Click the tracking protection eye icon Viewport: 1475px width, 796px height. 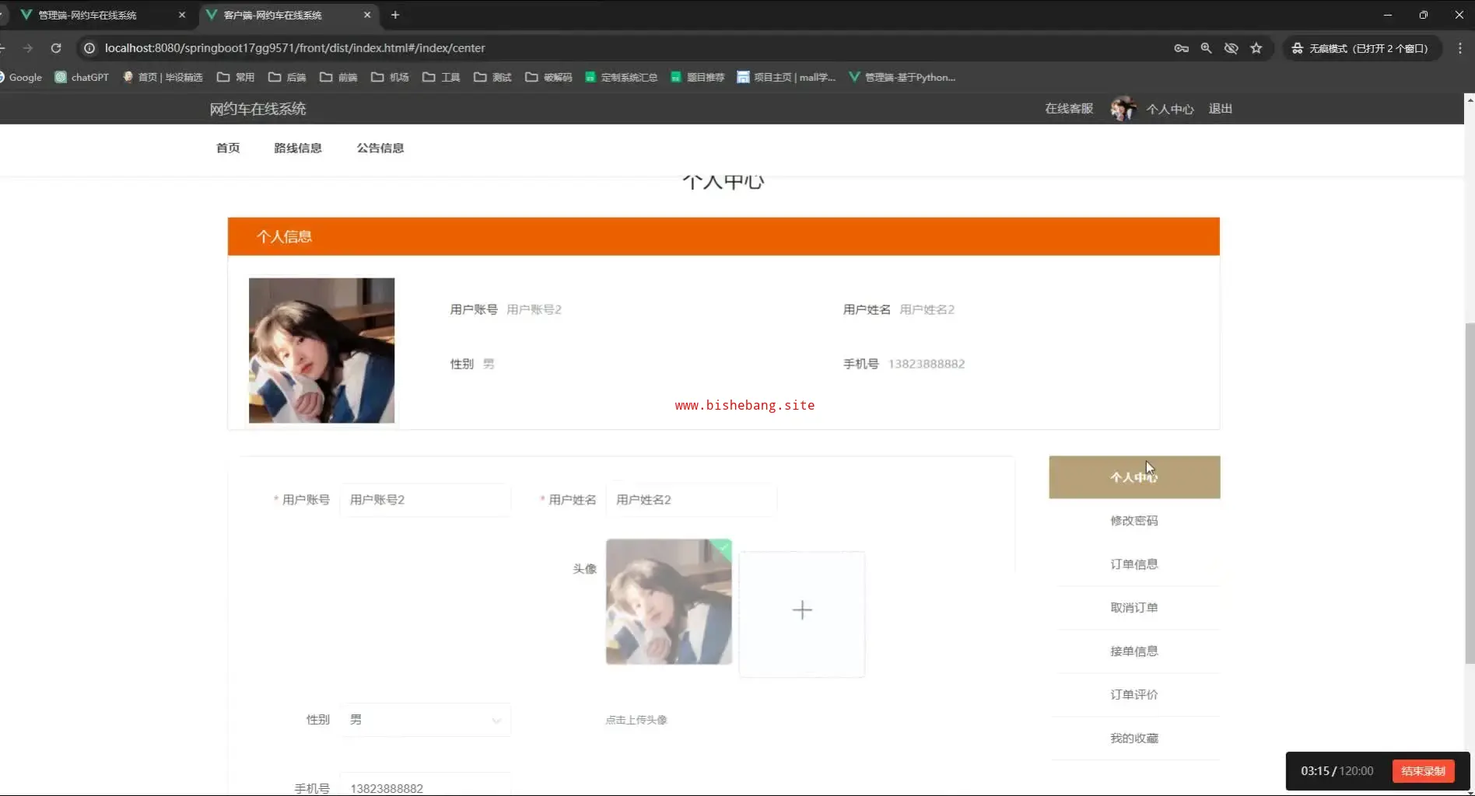tap(1231, 48)
